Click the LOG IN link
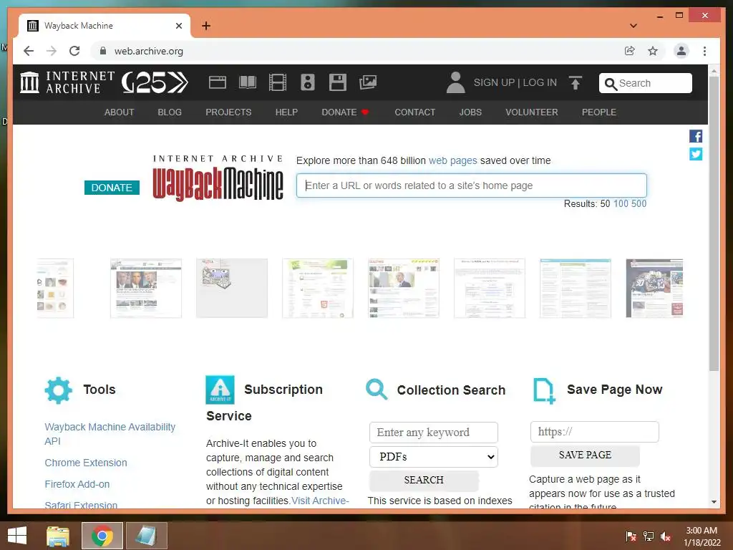 coord(540,82)
